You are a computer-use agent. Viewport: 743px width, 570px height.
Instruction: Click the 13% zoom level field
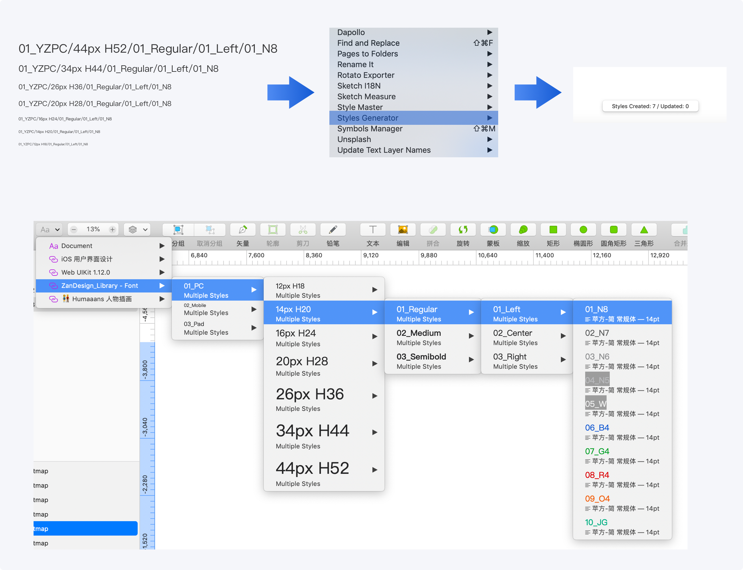(x=93, y=229)
